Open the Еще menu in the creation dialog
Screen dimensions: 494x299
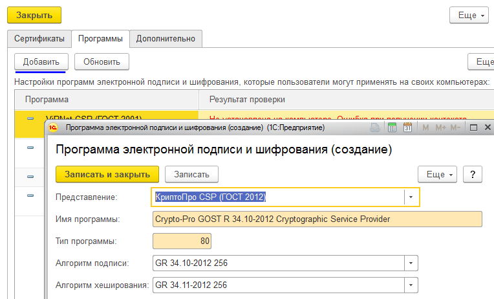437,175
